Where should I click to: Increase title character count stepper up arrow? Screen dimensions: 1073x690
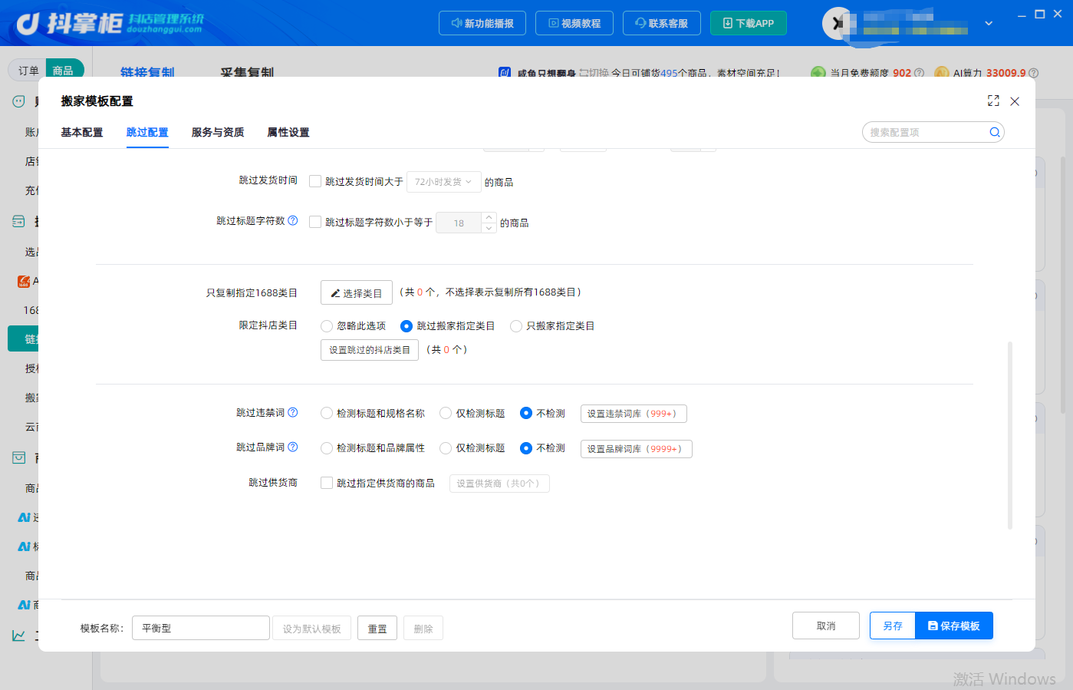point(489,217)
